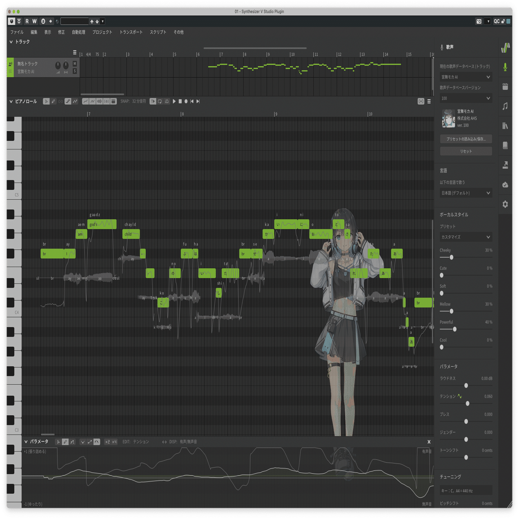Click the record circle button
The height and width of the screenshot is (519, 519).
pos(186,101)
